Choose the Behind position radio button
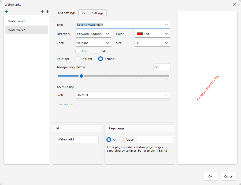 click(101, 59)
